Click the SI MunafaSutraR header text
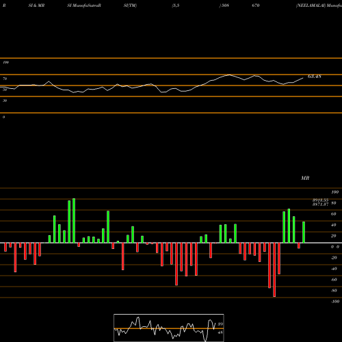Screen dimensions: 342x342 point(84,5)
